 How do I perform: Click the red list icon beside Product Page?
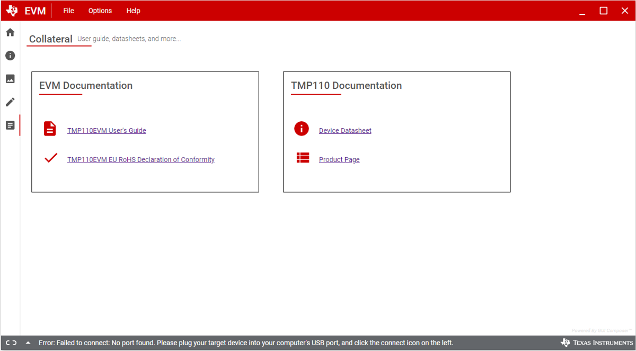pyautogui.click(x=303, y=158)
